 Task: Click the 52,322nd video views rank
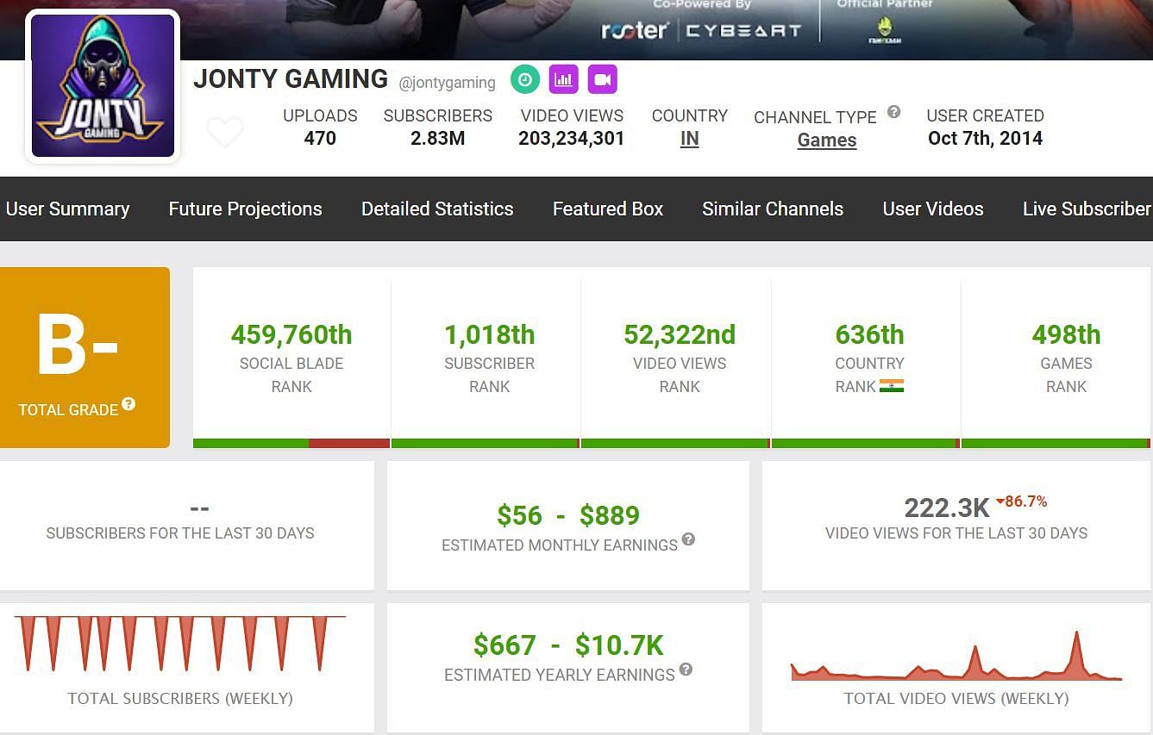(680, 334)
